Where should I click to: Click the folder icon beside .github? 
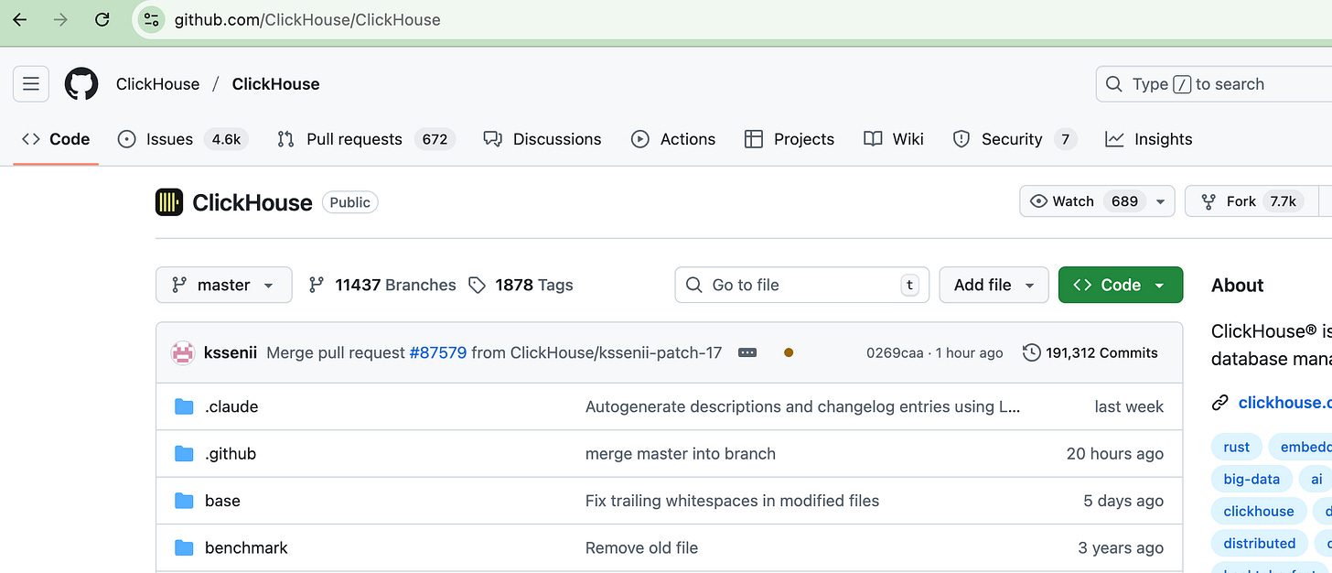[x=185, y=454]
